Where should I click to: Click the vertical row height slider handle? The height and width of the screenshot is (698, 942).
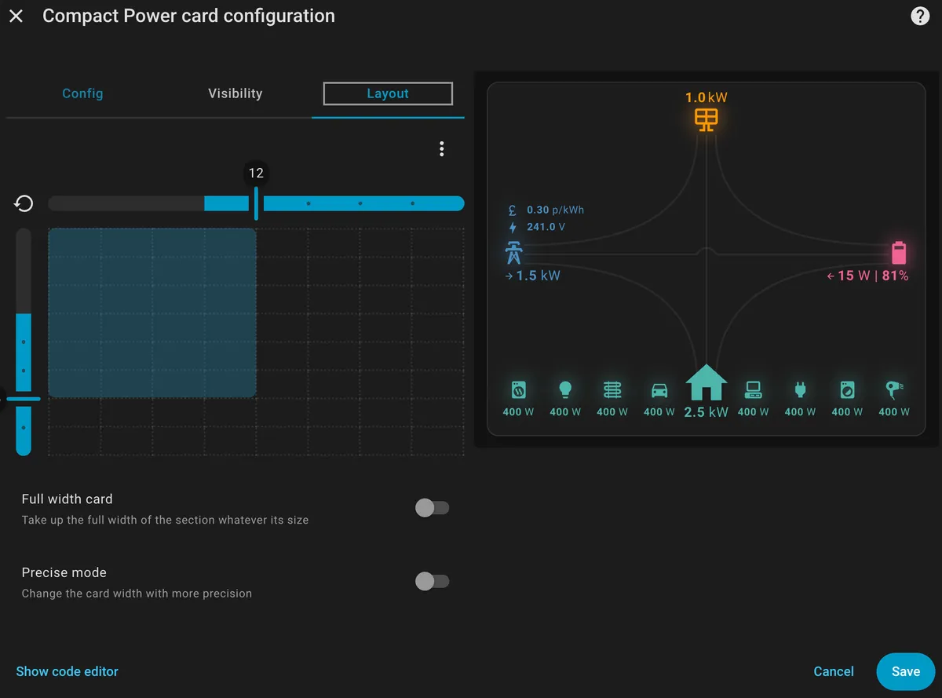pos(24,399)
